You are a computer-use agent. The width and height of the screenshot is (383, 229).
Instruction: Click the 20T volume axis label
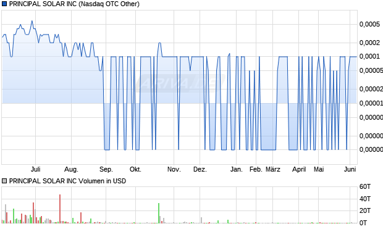click(x=365, y=210)
